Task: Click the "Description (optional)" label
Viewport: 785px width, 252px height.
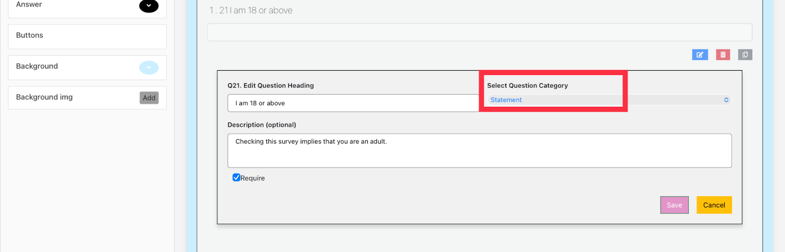Action: [262, 125]
